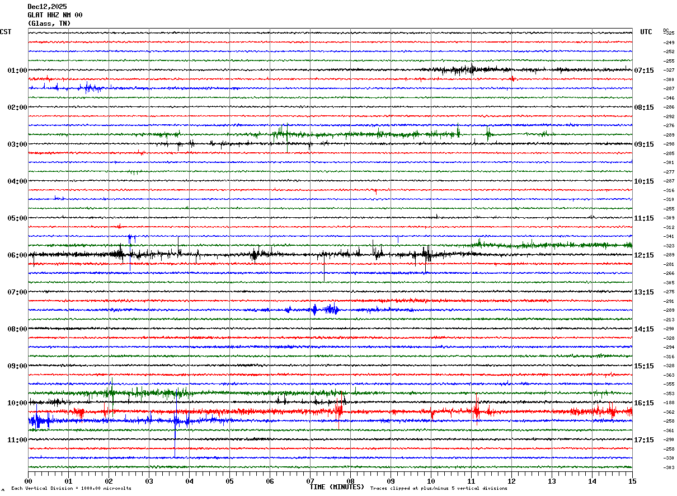Click the DC offset value -213
The height and width of the screenshot is (496, 677).
click(x=669, y=320)
